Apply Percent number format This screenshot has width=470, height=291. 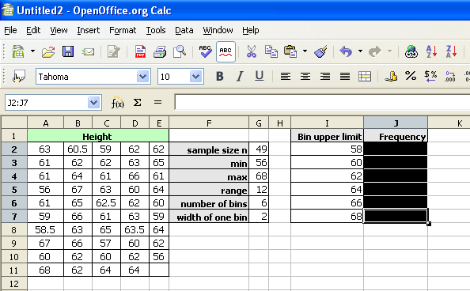pyautogui.click(x=411, y=76)
